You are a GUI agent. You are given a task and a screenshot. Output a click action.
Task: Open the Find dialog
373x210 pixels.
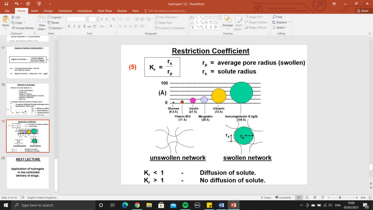(277, 17)
